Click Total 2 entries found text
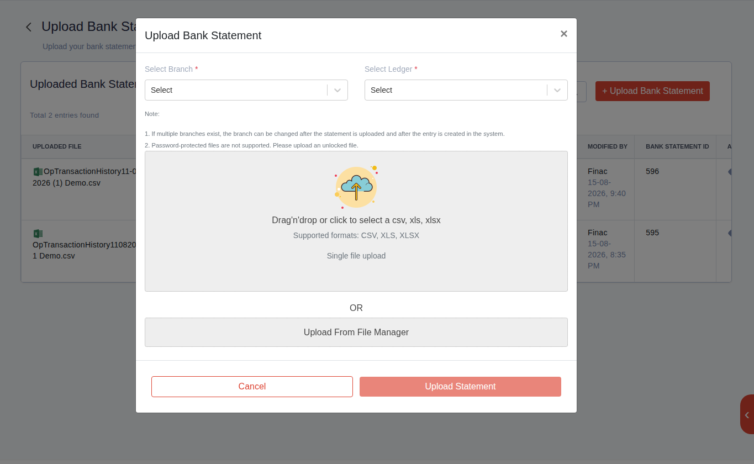Screen dimensions: 754x464 64,115
